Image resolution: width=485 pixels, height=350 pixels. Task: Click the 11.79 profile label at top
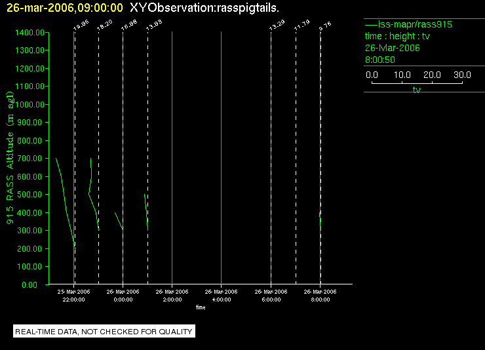click(x=302, y=25)
